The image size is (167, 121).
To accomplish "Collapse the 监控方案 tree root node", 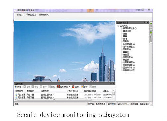I will [118, 26].
